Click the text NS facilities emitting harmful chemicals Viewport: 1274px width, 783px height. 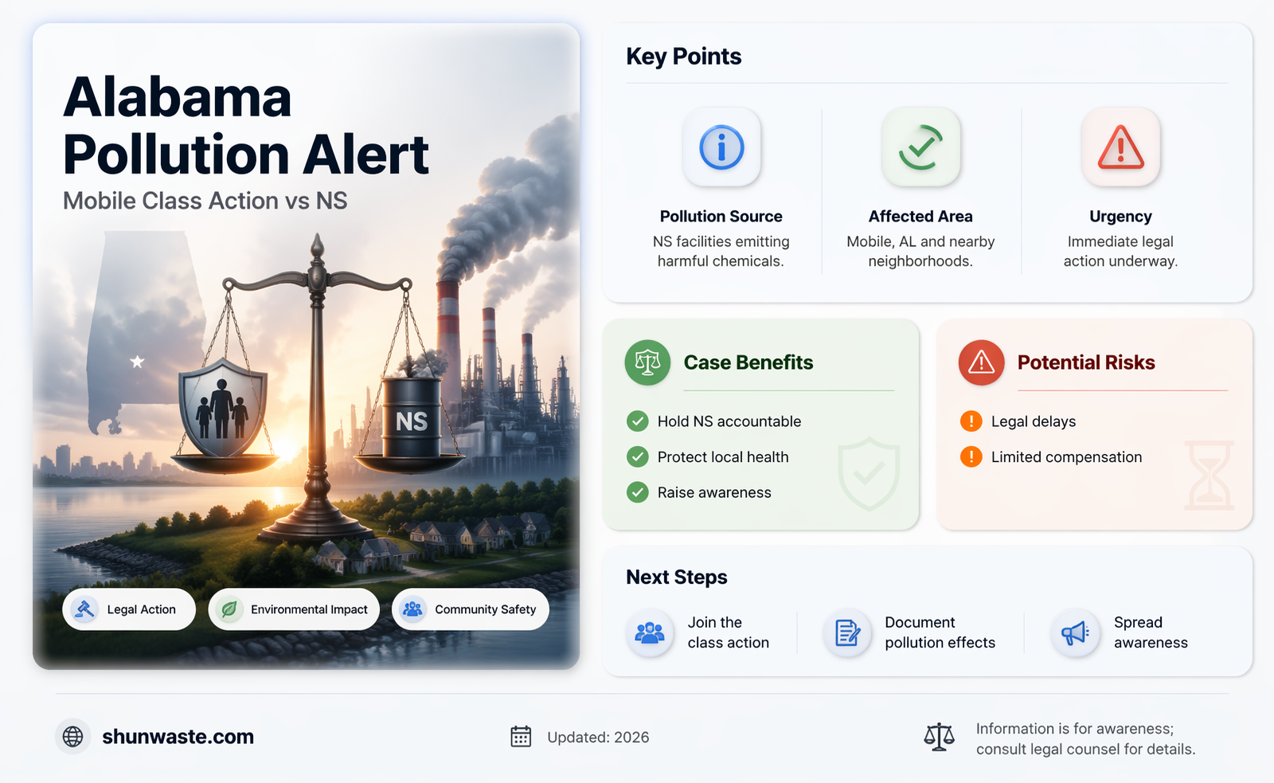(721, 251)
